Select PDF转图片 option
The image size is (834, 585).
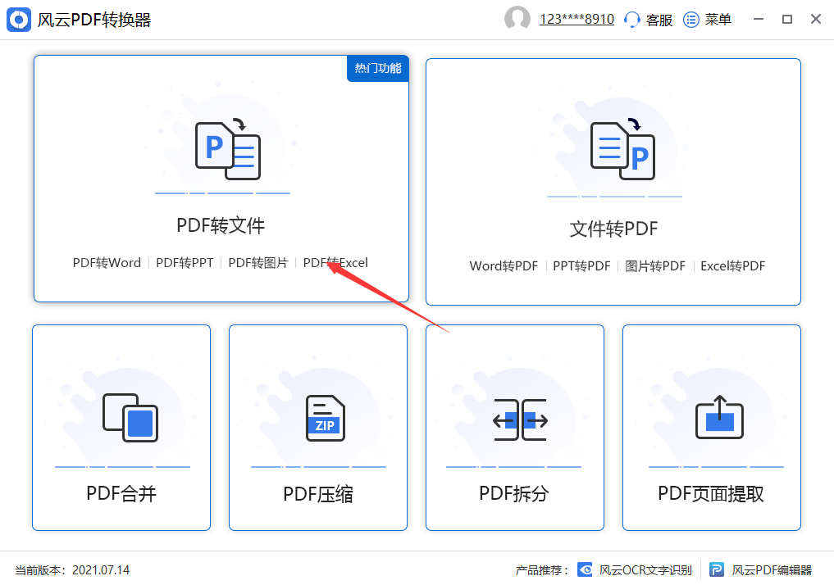tap(258, 263)
